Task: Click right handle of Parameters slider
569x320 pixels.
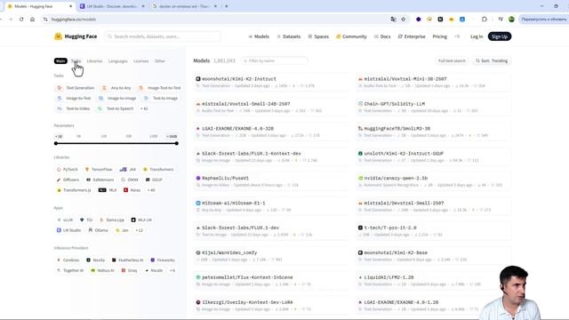Action: 177,143
